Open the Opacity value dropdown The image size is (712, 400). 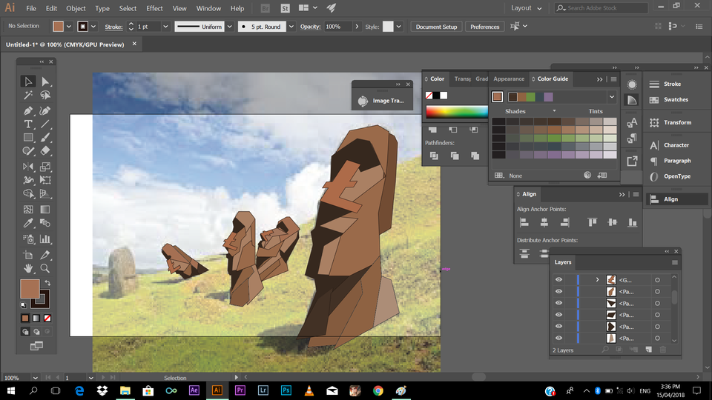[357, 27]
